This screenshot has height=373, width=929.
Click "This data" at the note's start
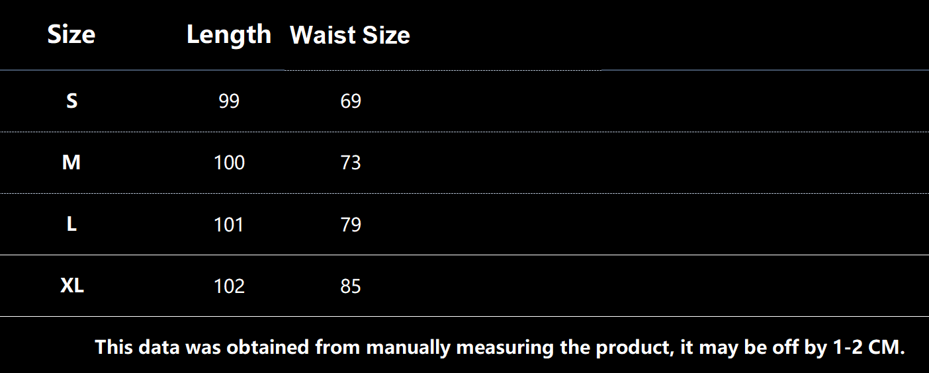click(x=137, y=347)
